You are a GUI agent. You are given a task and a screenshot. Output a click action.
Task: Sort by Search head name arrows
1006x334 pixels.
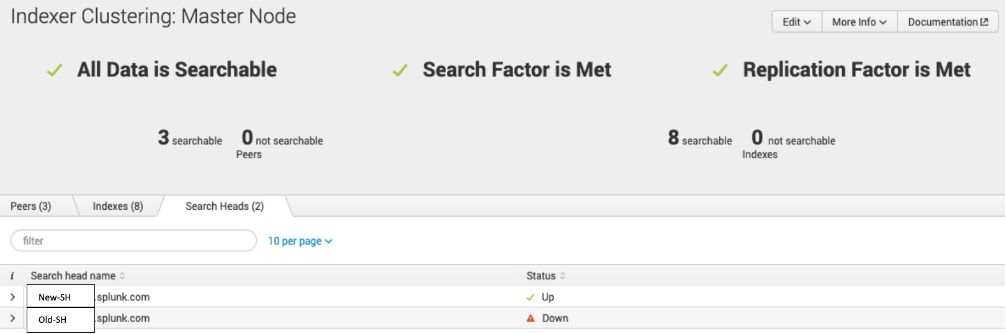coord(122,276)
